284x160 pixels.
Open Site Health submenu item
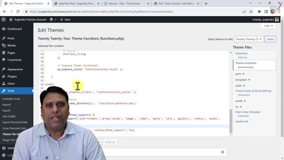(9, 116)
